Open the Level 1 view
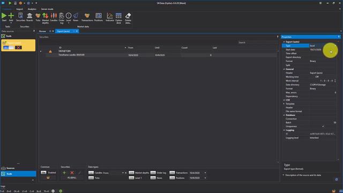 (x=69, y=18)
